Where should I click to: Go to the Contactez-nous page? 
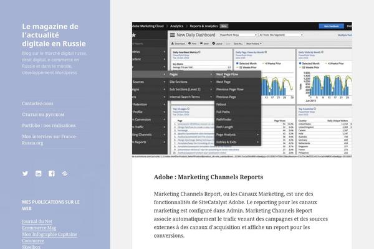coord(37,103)
